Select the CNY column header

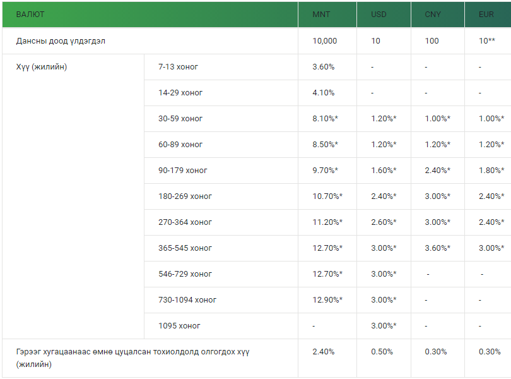pos(433,15)
